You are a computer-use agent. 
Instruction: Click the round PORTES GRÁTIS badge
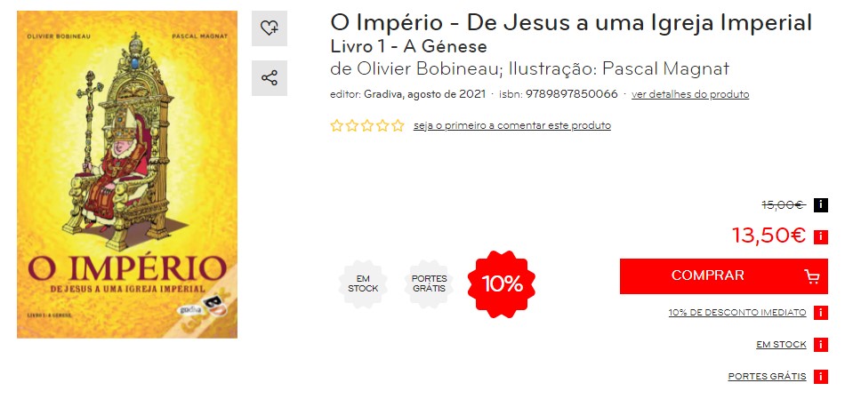point(430,284)
